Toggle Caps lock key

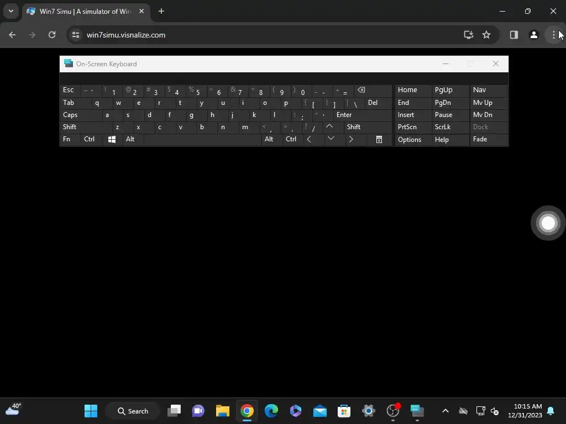(80, 115)
